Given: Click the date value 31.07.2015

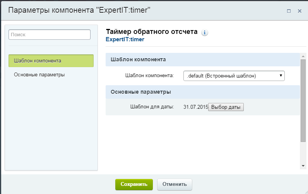Looking at the screenshot, I should tap(195, 107).
